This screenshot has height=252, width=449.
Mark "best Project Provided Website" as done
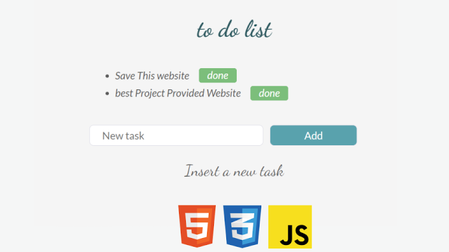[x=269, y=93]
